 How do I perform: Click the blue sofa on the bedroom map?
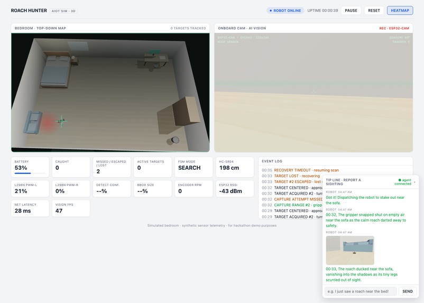click(x=33, y=122)
